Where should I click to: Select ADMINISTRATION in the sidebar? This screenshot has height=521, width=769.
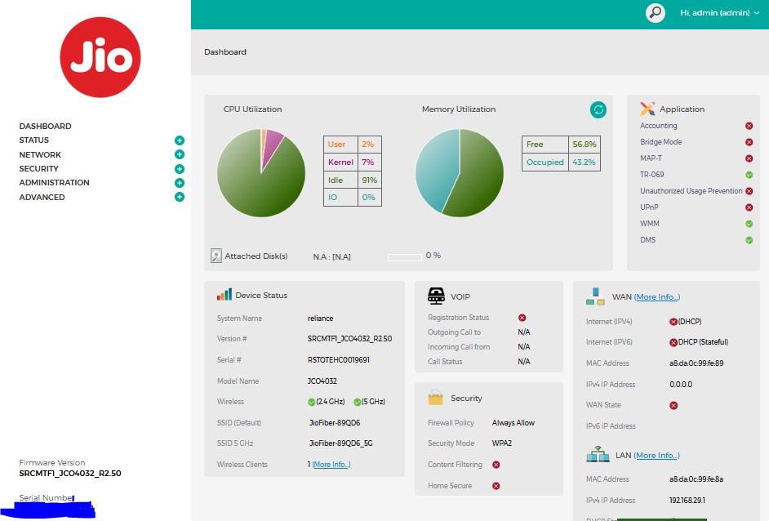[54, 182]
